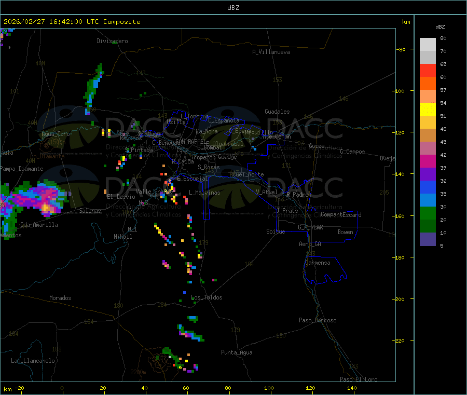467x395 pixels.
Task: Click the Atuel_Norte label
Action: [x=246, y=174]
